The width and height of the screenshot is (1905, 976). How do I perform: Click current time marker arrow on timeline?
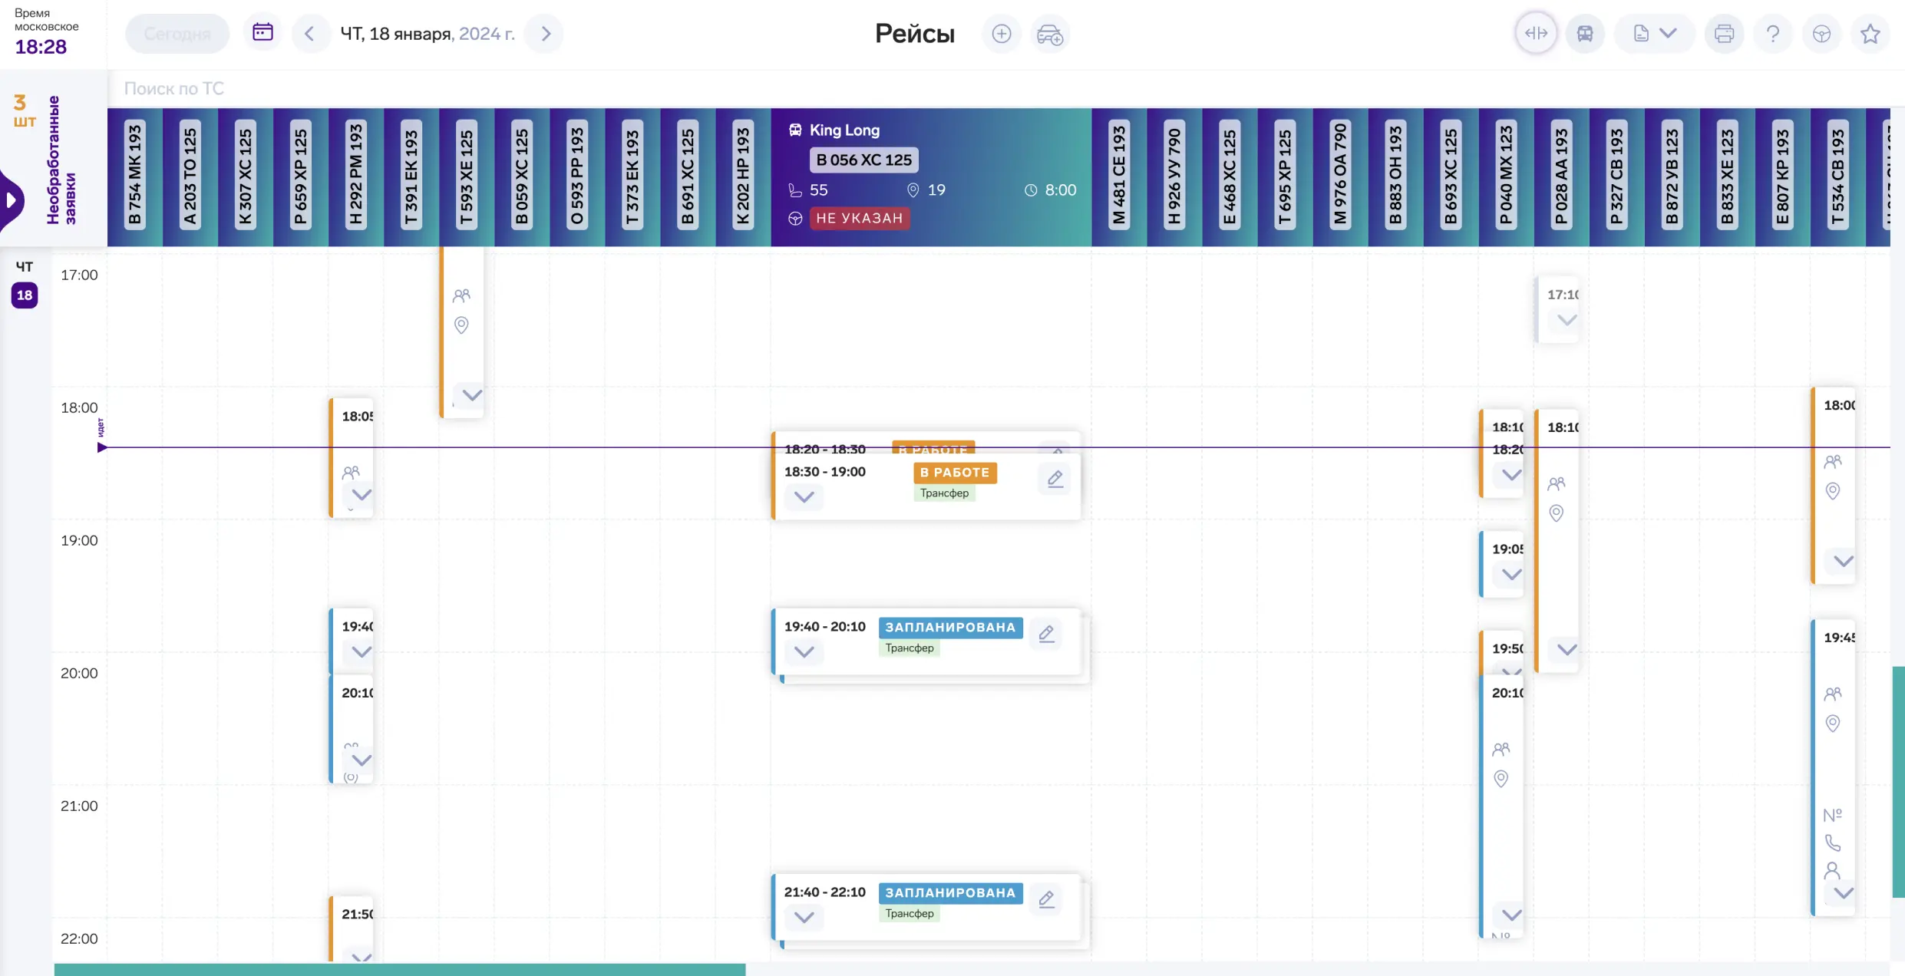click(102, 447)
